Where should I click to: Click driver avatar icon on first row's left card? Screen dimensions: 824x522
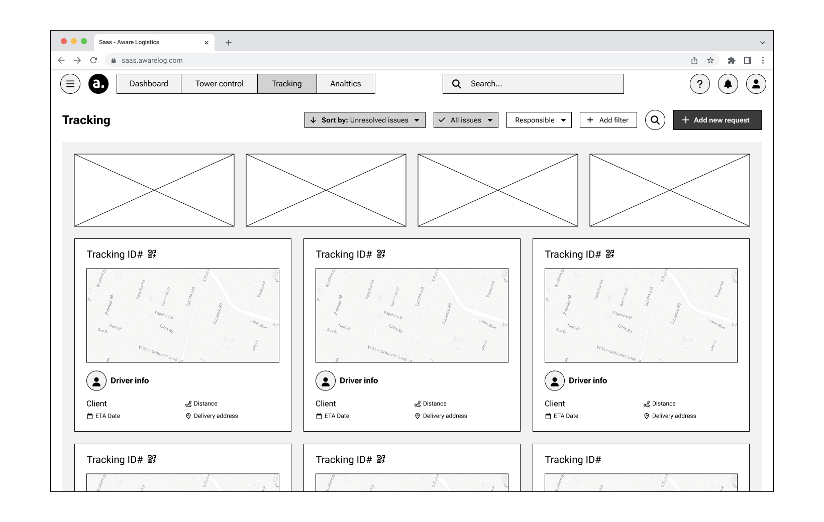[96, 381]
